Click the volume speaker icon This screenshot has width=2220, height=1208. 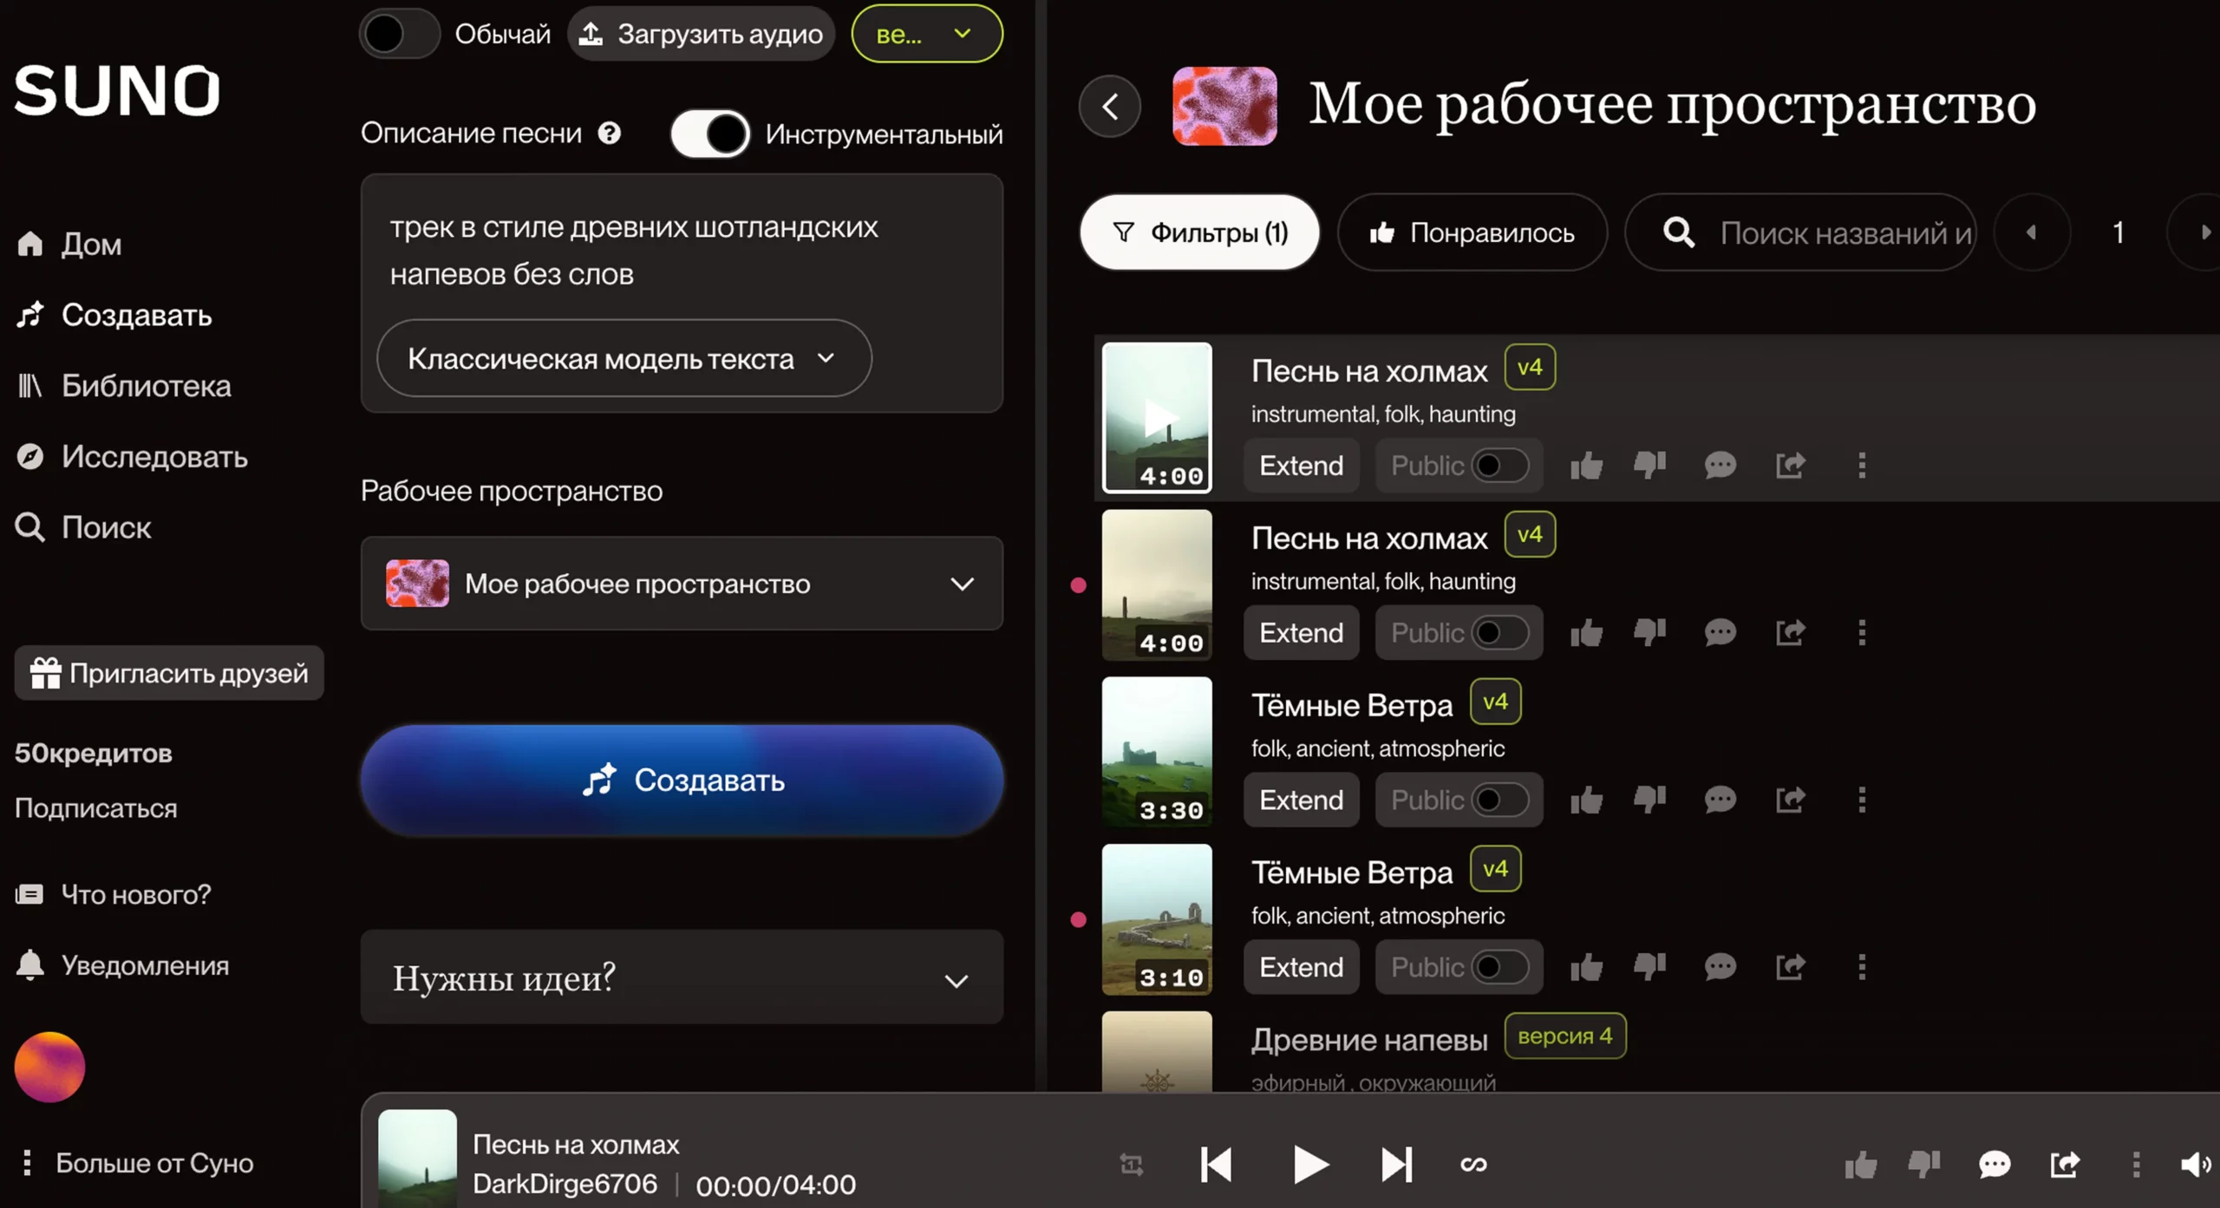2195,1164
